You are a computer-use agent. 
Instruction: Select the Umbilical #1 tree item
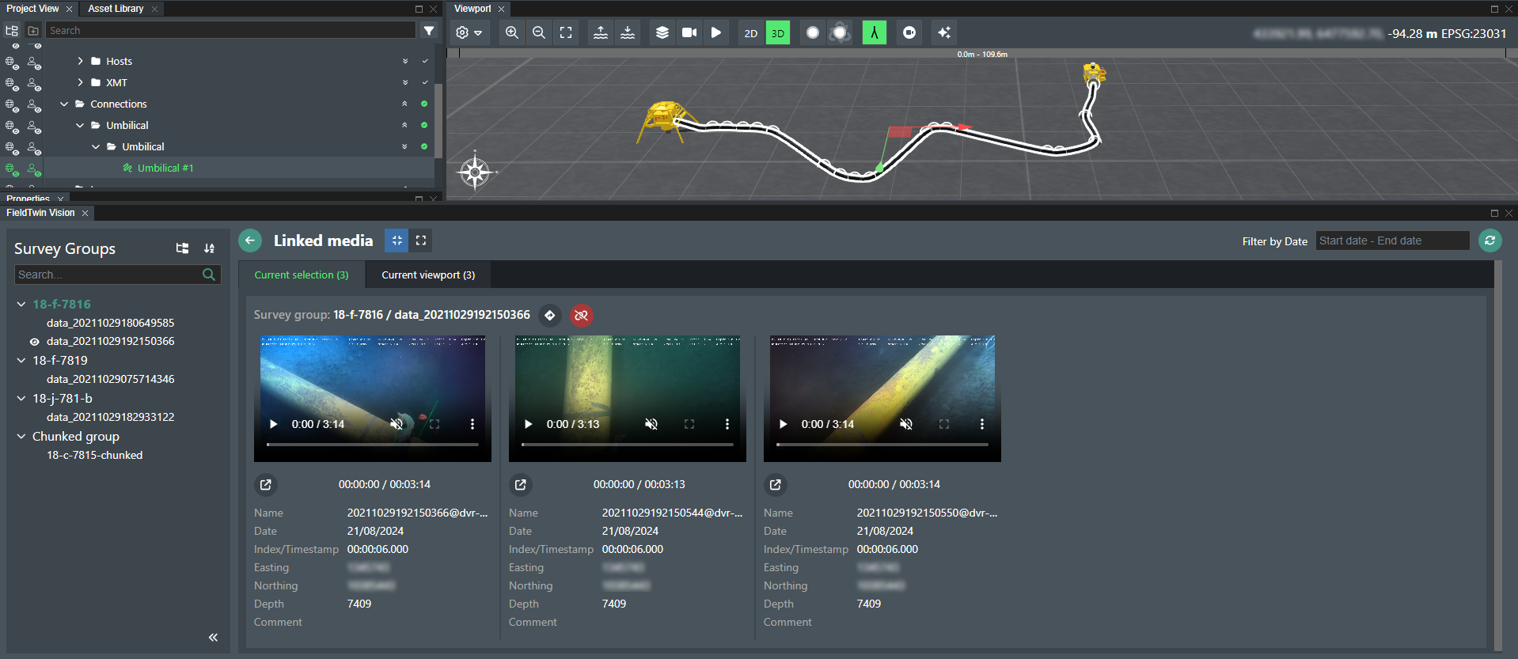coord(165,168)
